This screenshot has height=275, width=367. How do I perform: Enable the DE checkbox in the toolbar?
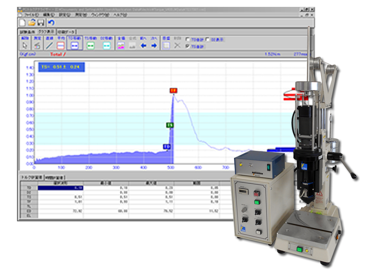208,40
